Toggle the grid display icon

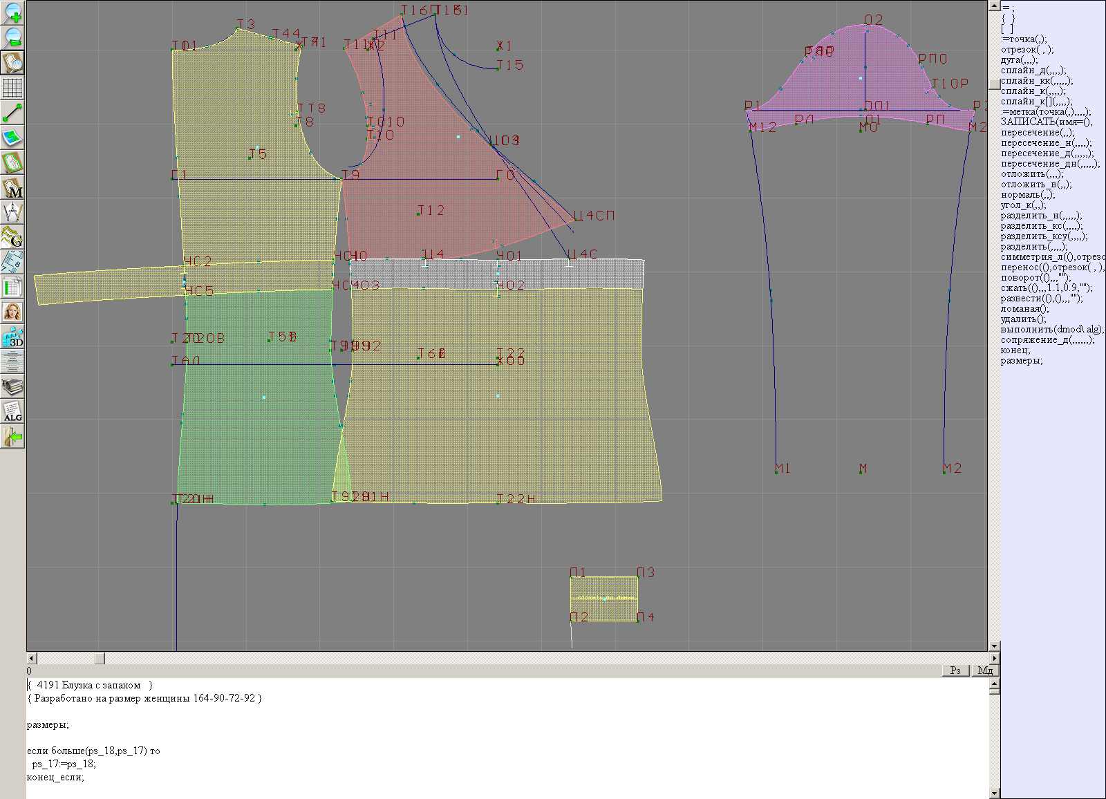[x=12, y=88]
